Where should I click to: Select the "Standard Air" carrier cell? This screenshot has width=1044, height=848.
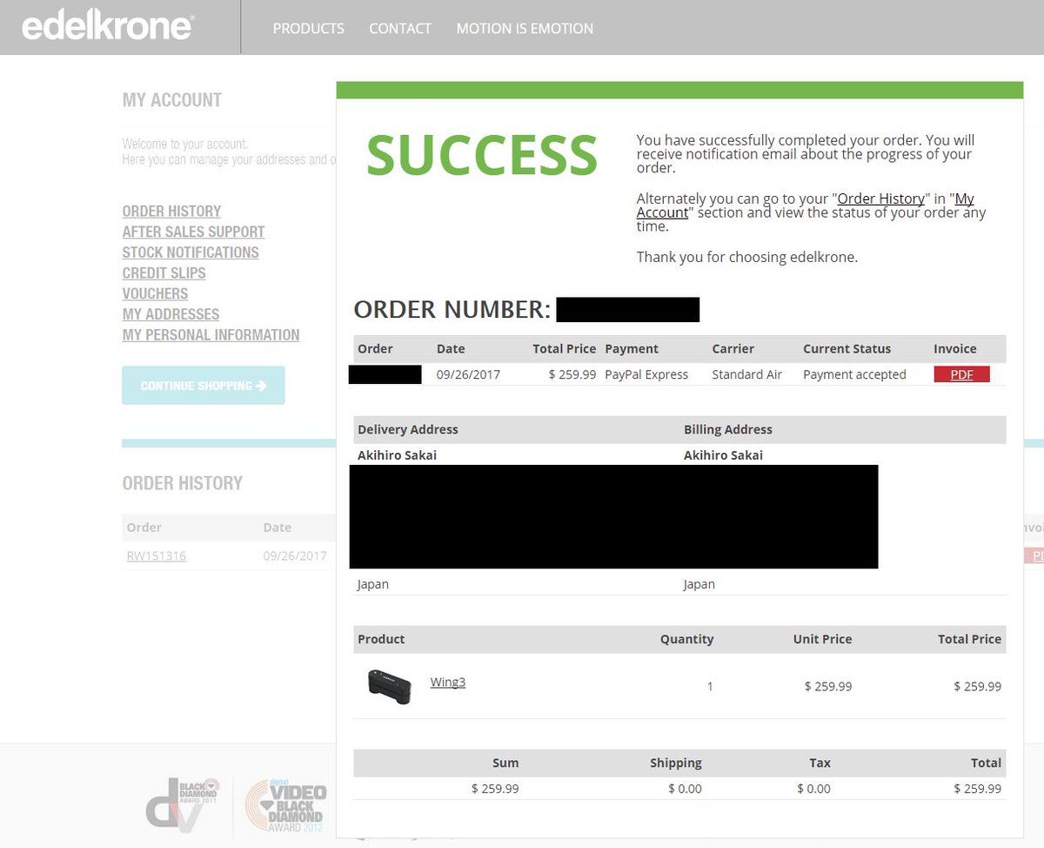pos(746,374)
